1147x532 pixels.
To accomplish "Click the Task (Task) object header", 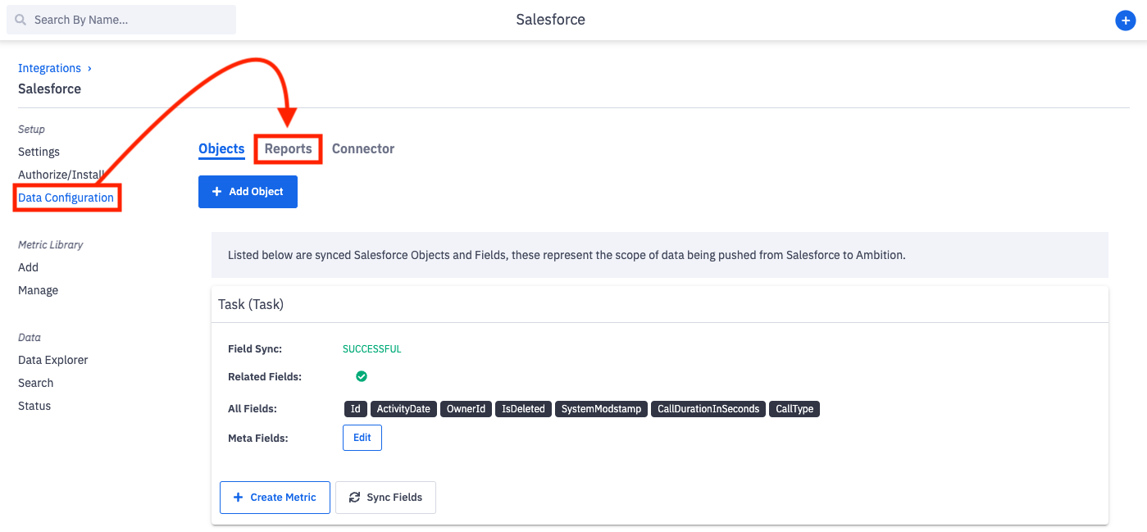I will pyautogui.click(x=251, y=304).
